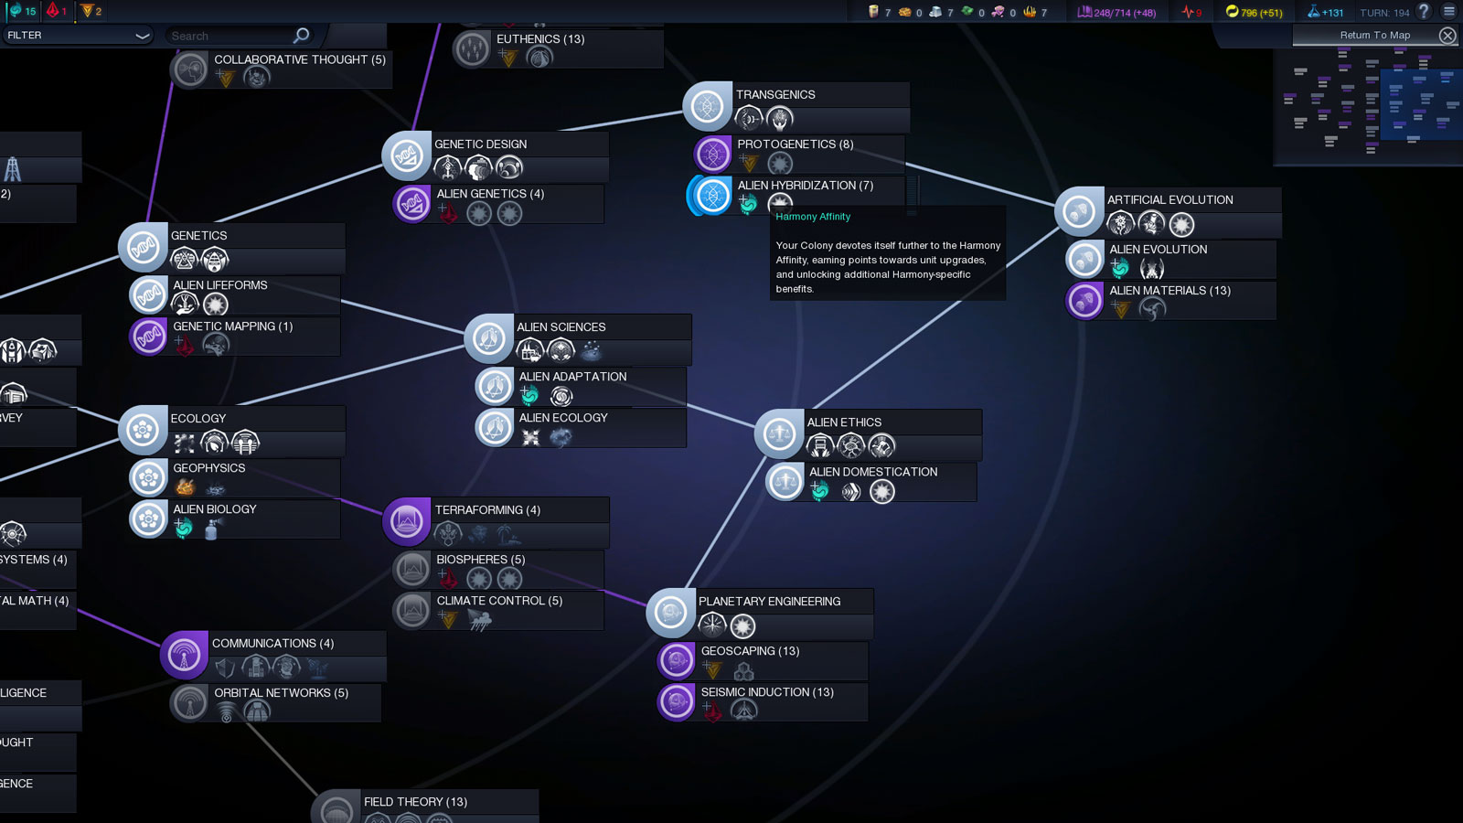
Task: Open the help question mark icon
Action: 1424,12
